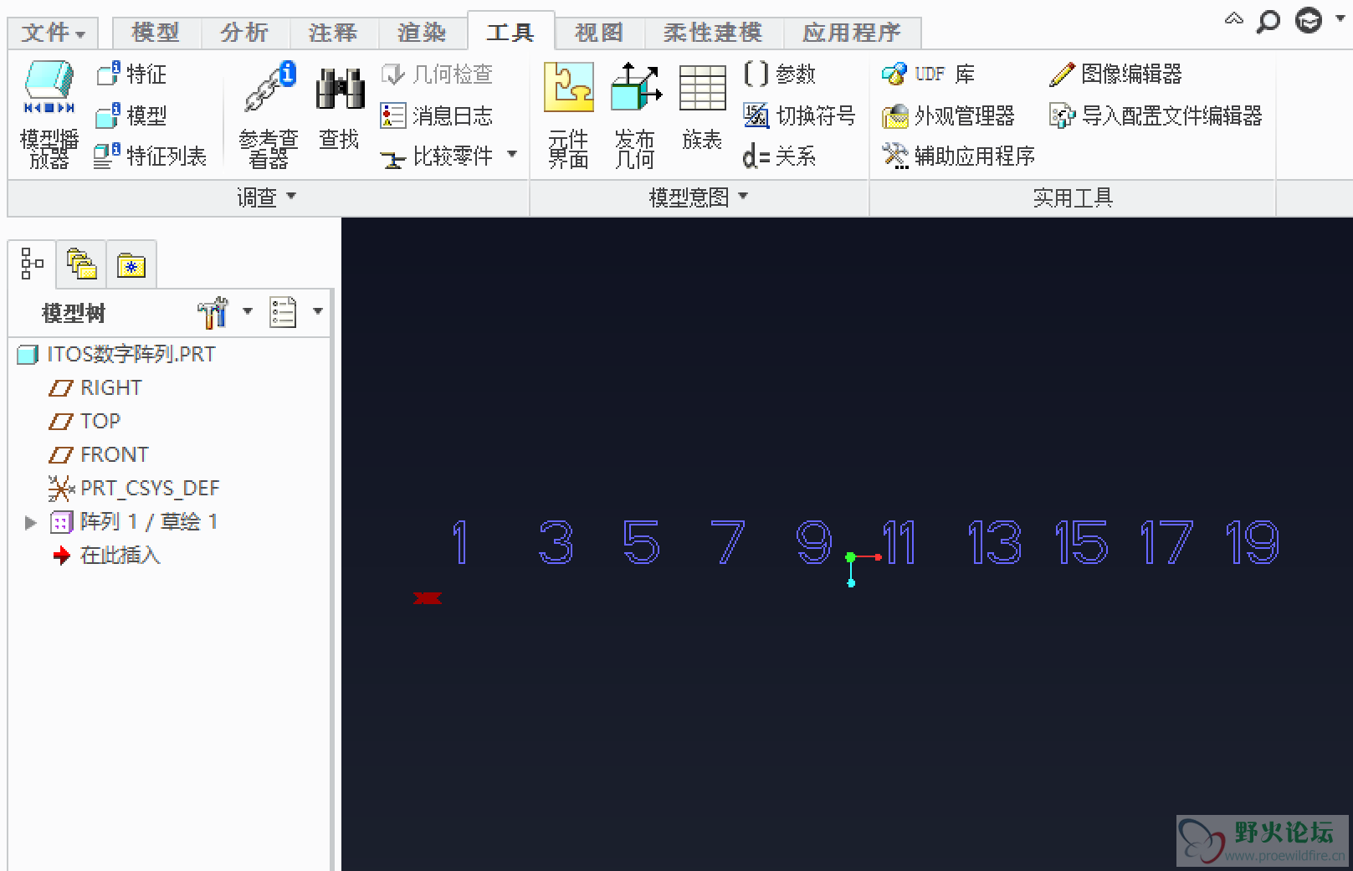Open the UDF 库 library
The image size is (1353, 871).
(929, 74)
